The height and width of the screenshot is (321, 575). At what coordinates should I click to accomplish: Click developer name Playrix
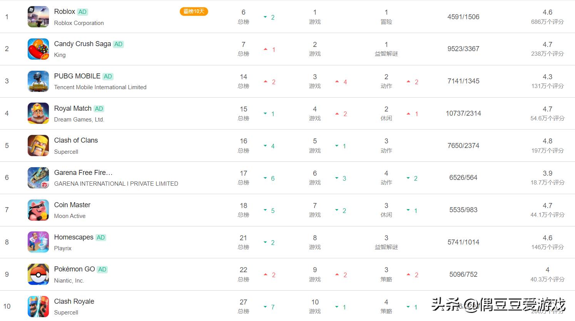63,248
